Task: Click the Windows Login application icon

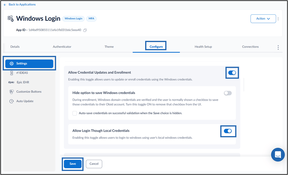Action: coord(10,19)
